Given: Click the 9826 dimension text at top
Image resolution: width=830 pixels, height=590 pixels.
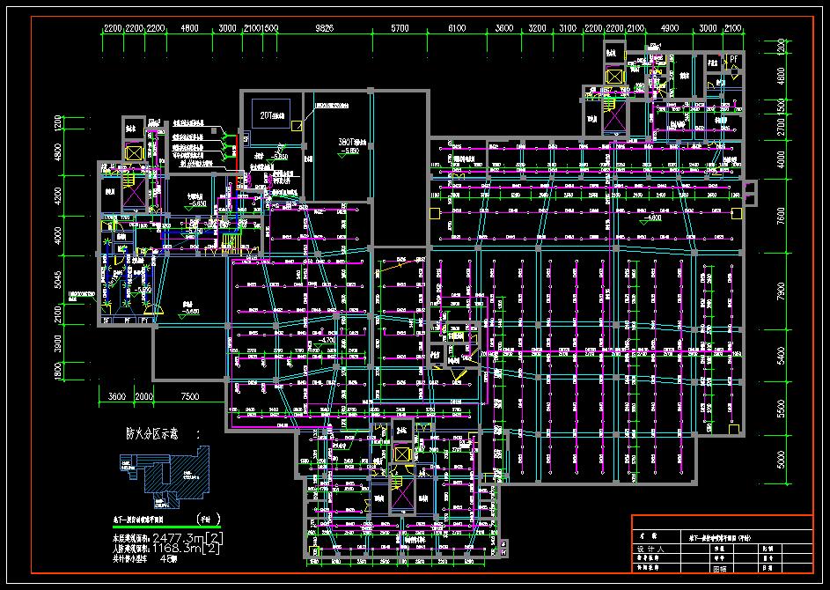Looking at the screenshot, I should click(324, 28).
